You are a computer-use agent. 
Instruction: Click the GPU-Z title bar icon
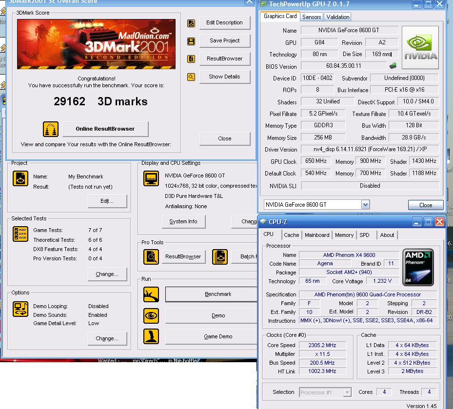tap(263, 4)
